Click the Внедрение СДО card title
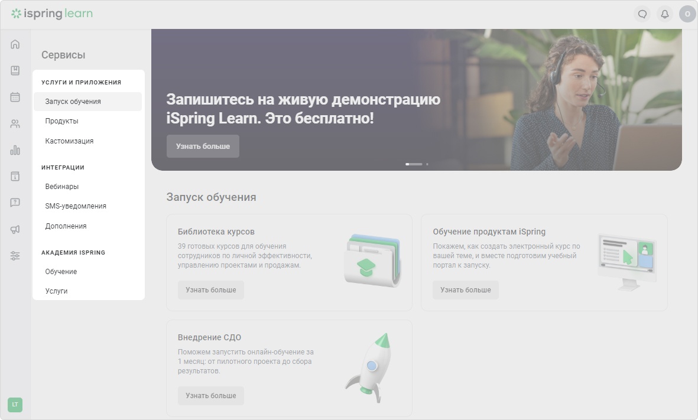The width and height of the screenshot is (698, 420). click(x=209, y=337)
